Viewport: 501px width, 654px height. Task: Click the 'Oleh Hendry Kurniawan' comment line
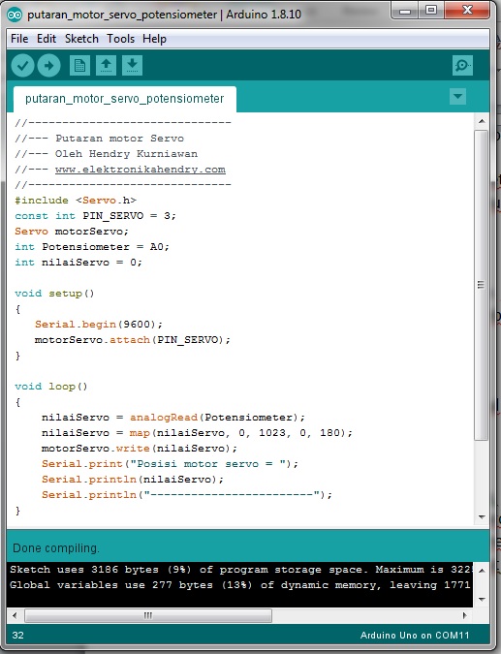click(107, 153)
